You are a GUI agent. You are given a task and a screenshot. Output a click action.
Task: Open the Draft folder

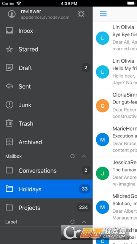46,68
